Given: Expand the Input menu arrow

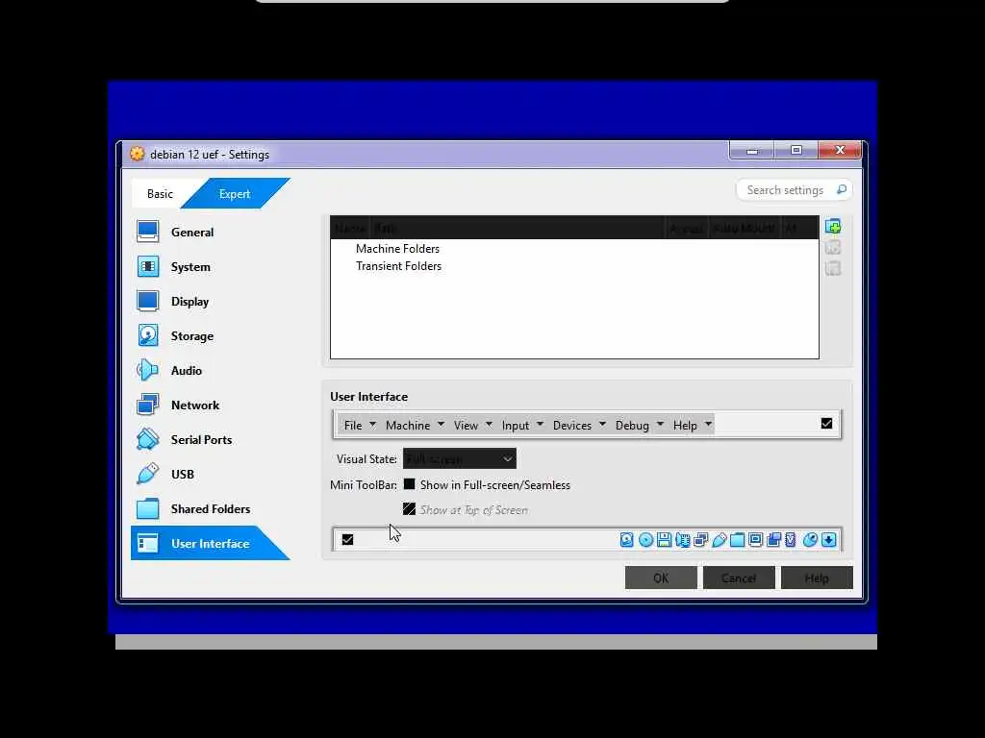Looking at the screenshot, I should click(x=540, y=425).
